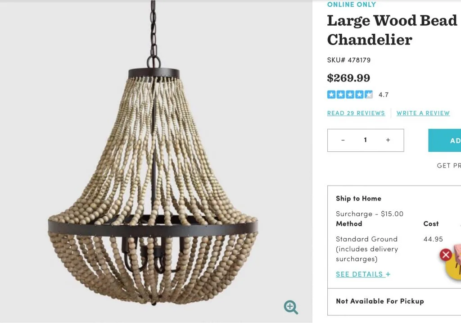The width and height of the screenshot is (461, 323).
Task: Click the quantity number field
Action: pyautogui.click(x=366, y=140)
